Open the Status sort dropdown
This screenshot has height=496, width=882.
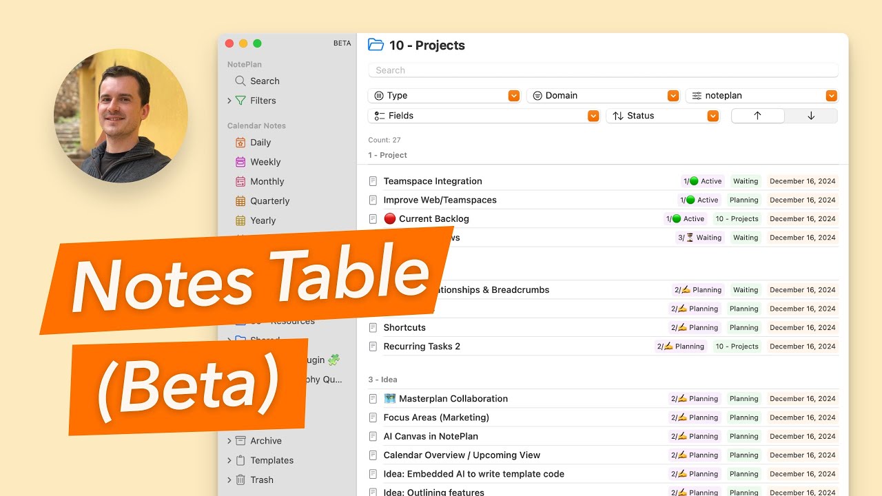pyautogui.click(x=663, y=116)
